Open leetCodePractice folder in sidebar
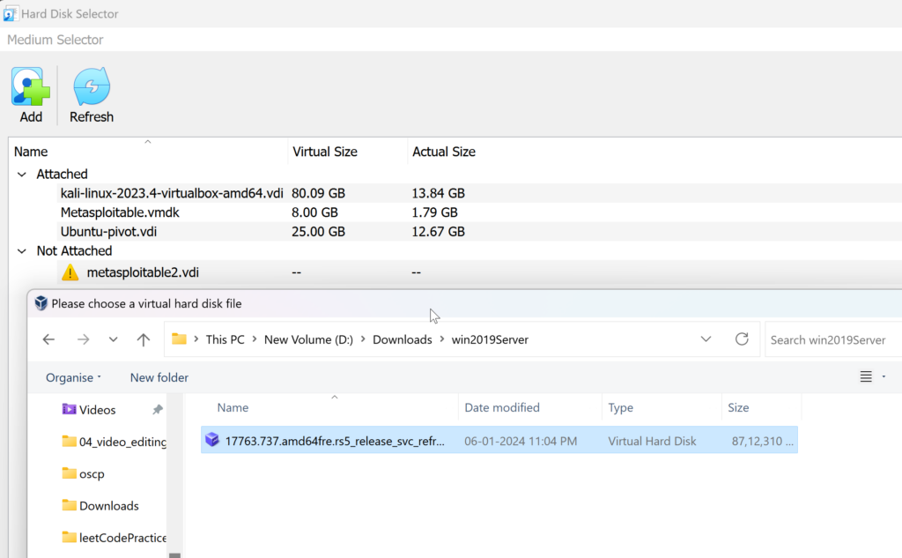The image size is (902, 558). click(114, 538)
